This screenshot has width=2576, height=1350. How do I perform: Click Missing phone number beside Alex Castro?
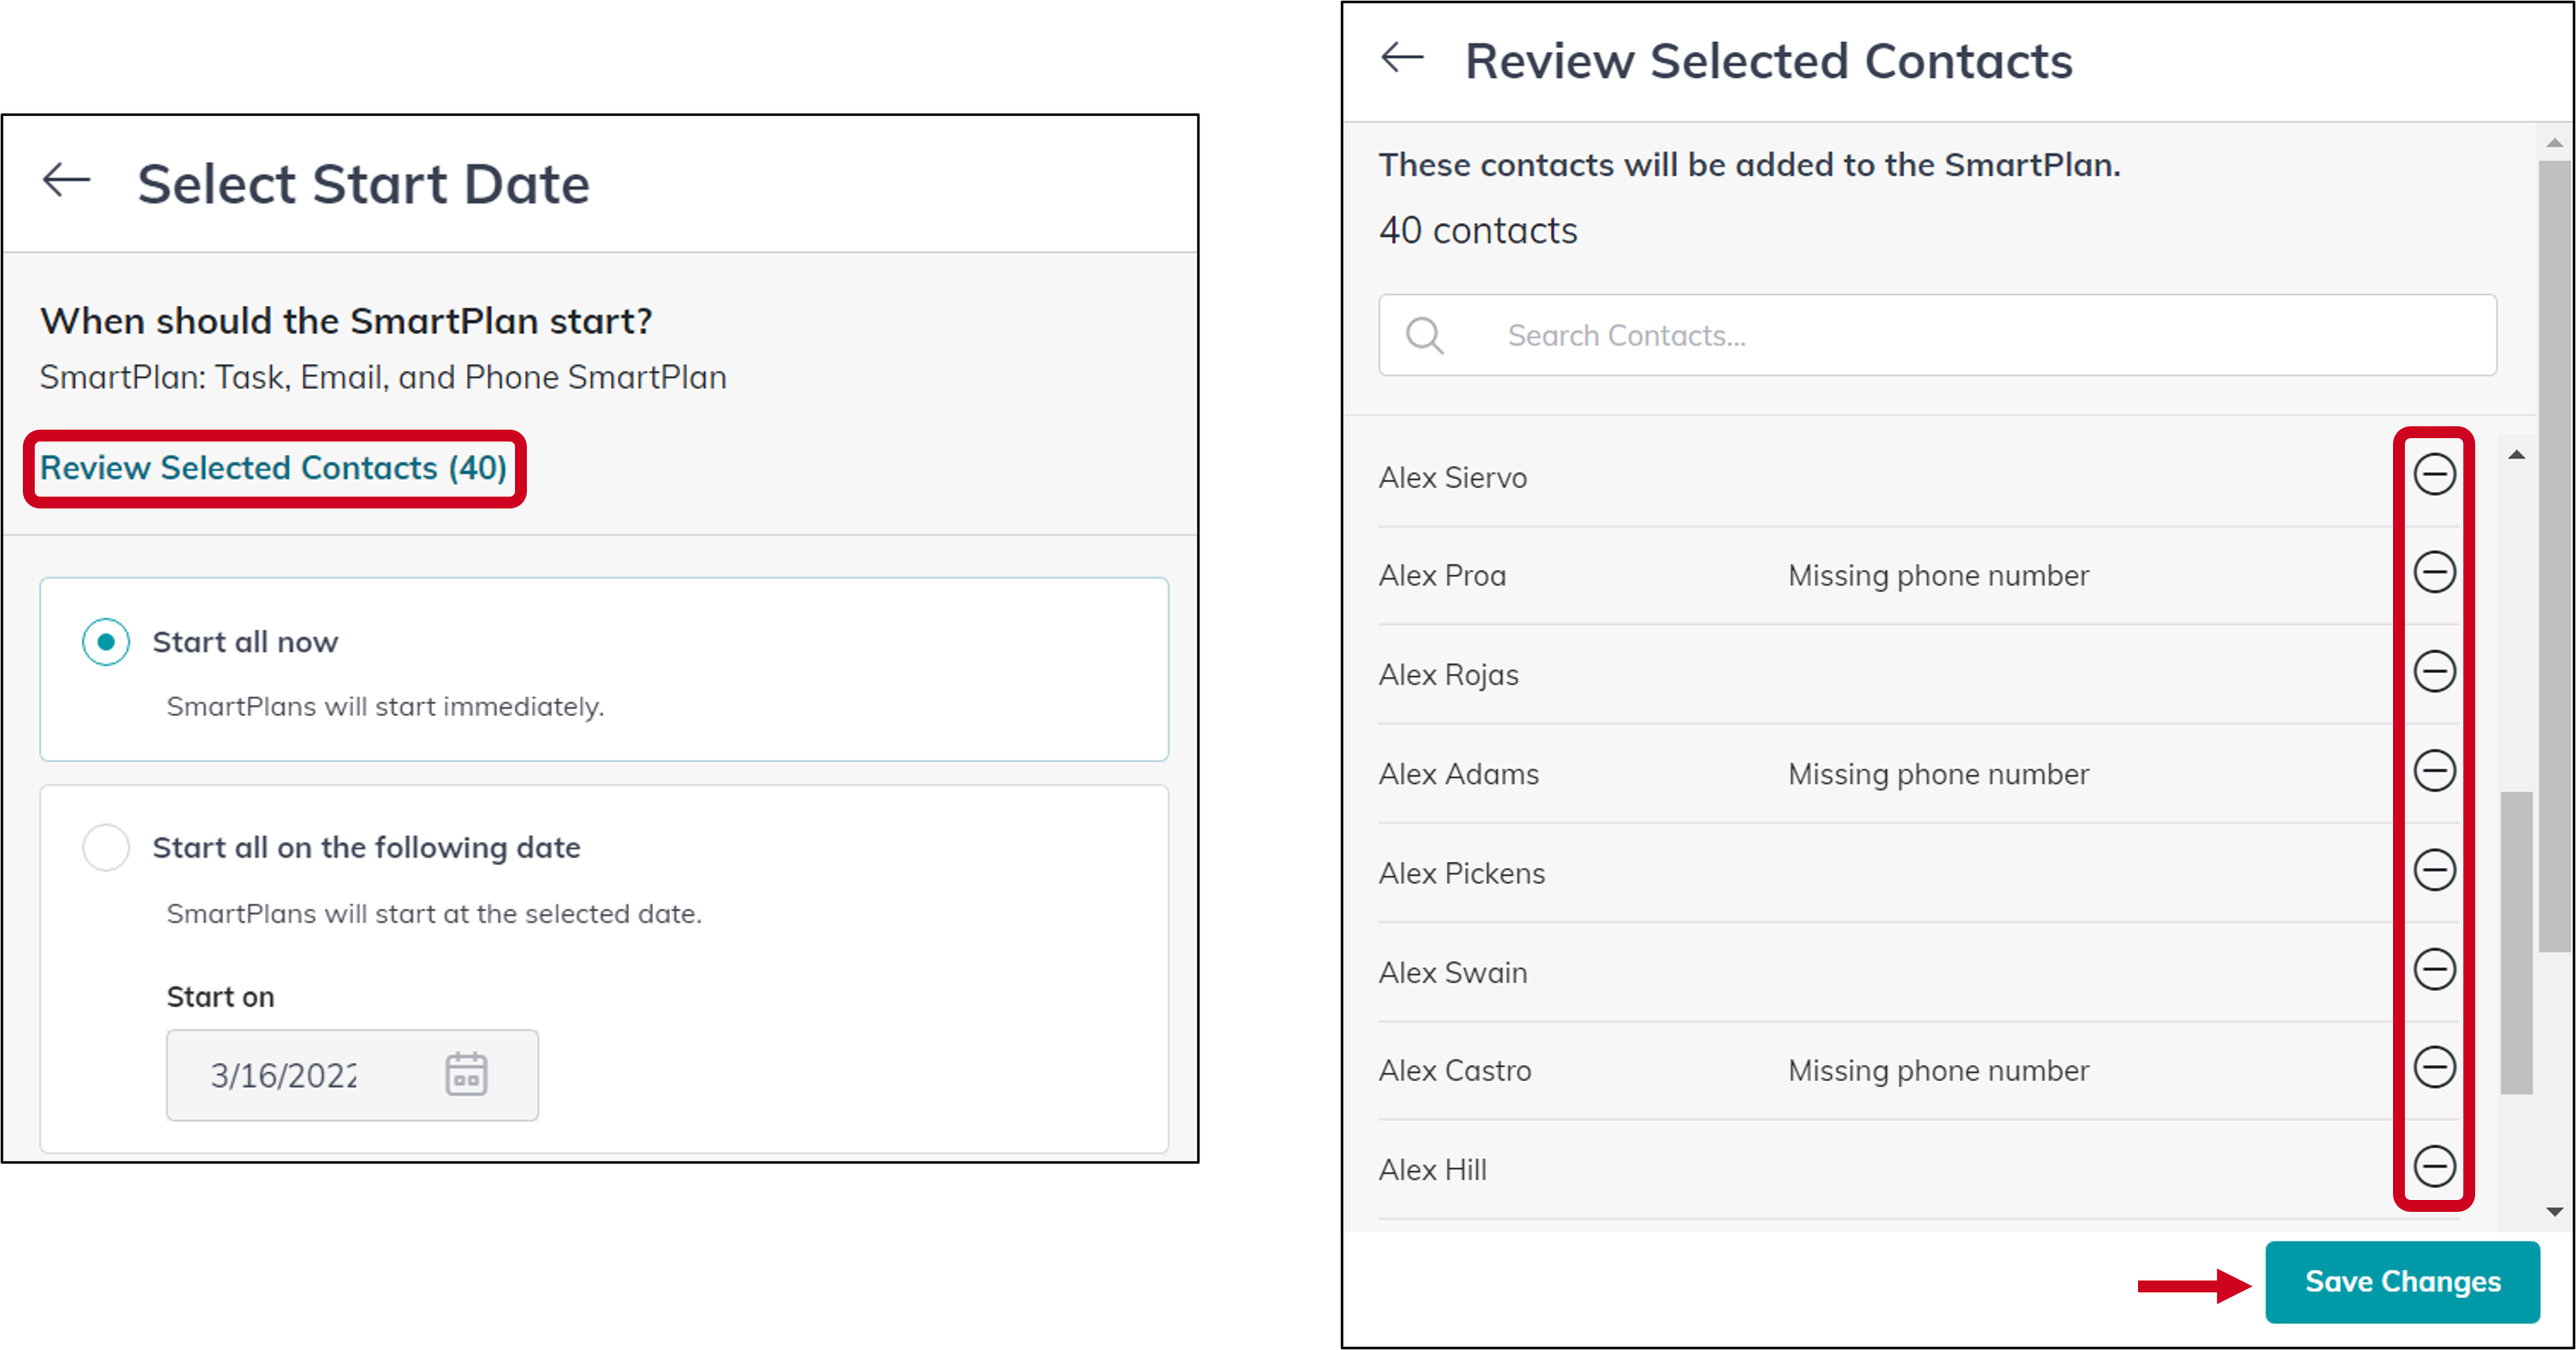pos(1938,1069)
